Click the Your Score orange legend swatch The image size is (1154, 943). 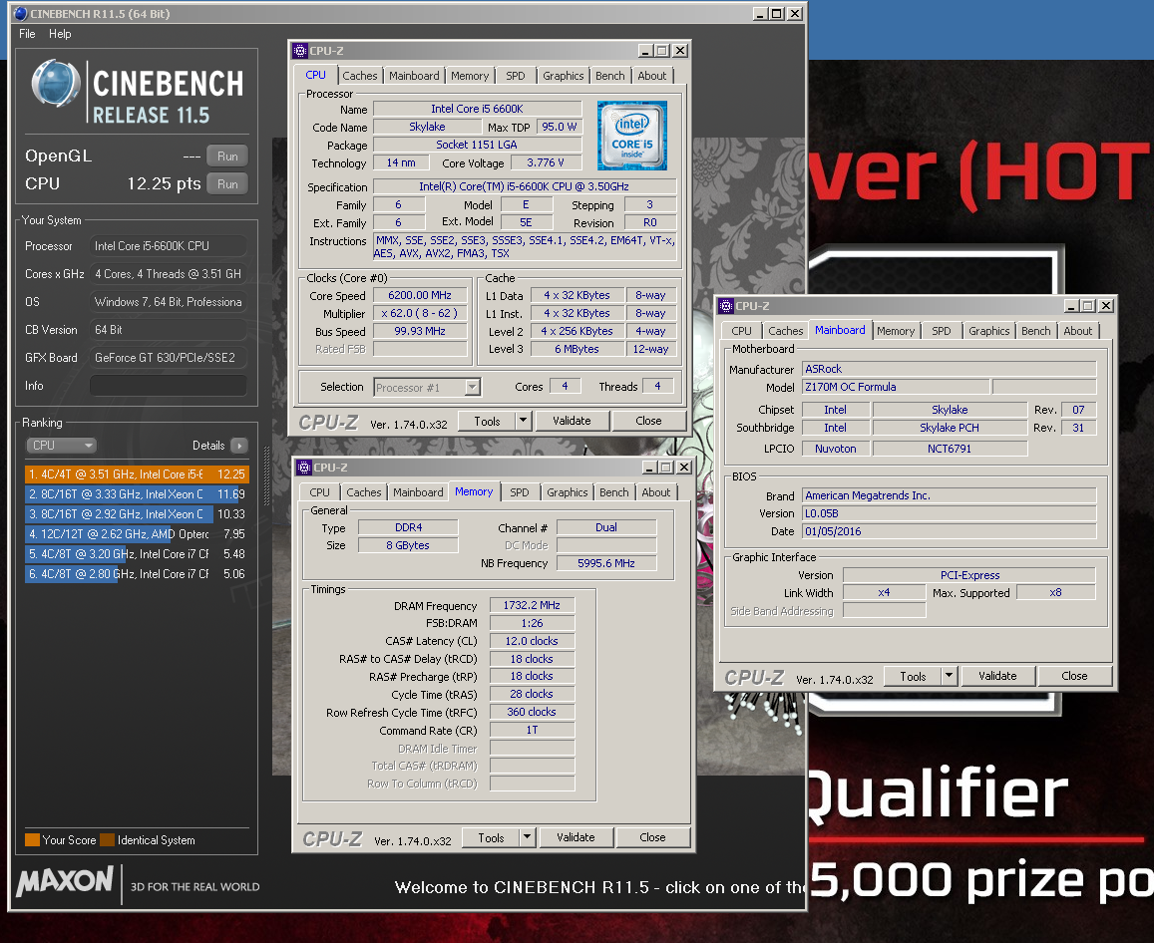coord(32,840)
